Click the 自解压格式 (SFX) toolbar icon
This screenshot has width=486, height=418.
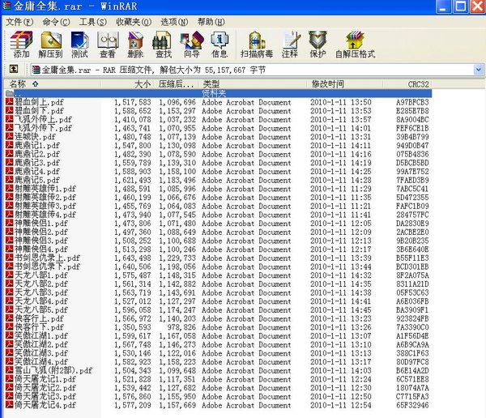(x=356, y=45)
